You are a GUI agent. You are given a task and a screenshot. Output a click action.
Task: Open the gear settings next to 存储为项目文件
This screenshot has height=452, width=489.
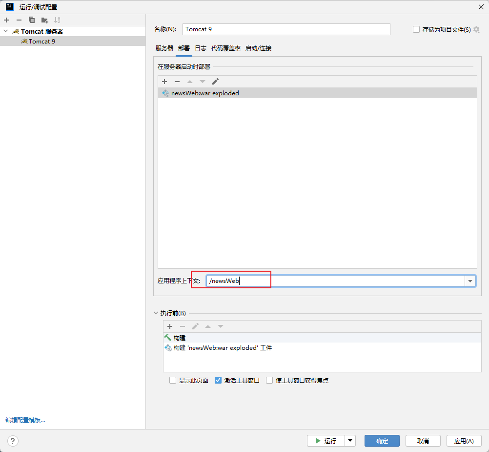(x=476, y=29)
